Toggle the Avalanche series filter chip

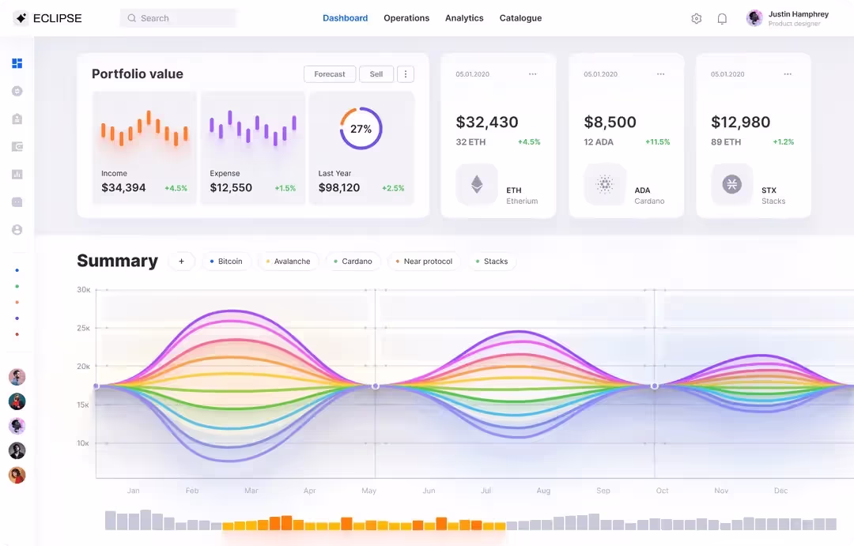(289, 262)
